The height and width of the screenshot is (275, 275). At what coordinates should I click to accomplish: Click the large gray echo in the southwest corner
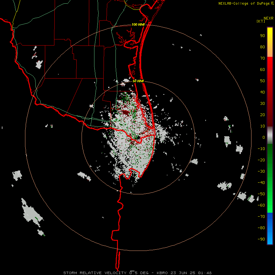[32, 214]
